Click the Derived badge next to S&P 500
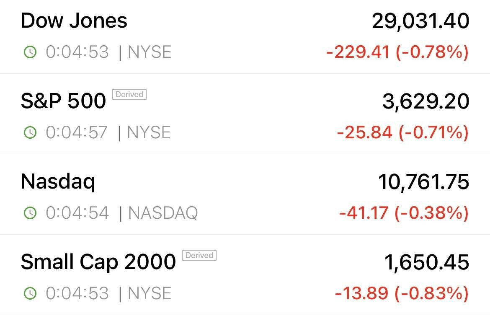Viewport: 490px width, 321px height. (129, 94)
